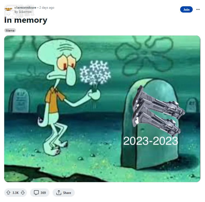Upvote the In memory post

tap(8, 193)
